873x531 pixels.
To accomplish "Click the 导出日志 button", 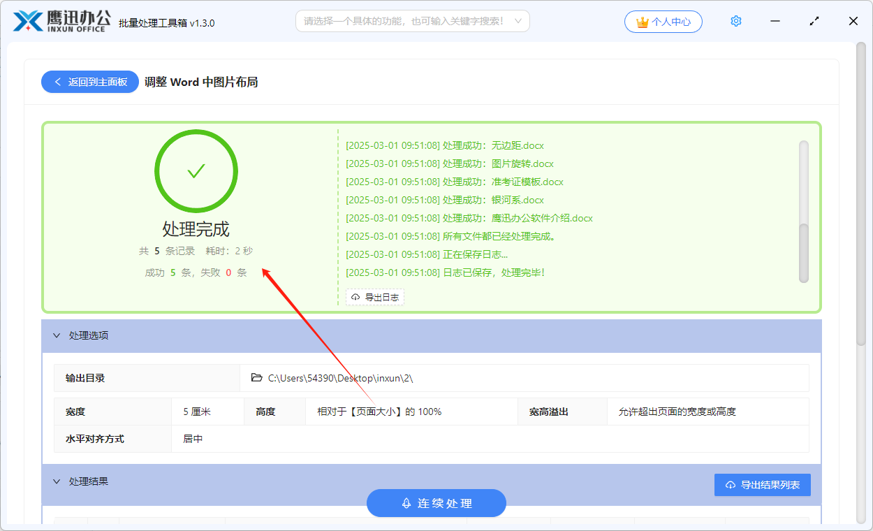I will (x=374, y=296).
